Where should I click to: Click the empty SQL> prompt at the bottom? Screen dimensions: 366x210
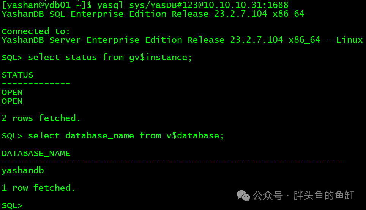tap(12, 205)
